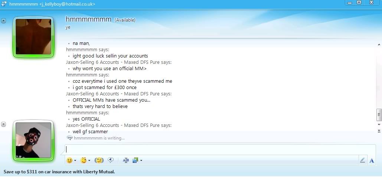Click message 'i got scammed for £300 once'
Viewport: 382px width, 190px height.
point(105,88)
